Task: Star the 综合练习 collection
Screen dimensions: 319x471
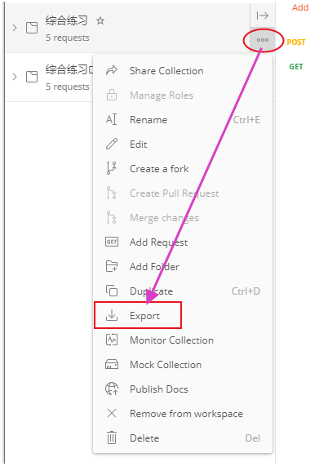Action: pos(100,20)
